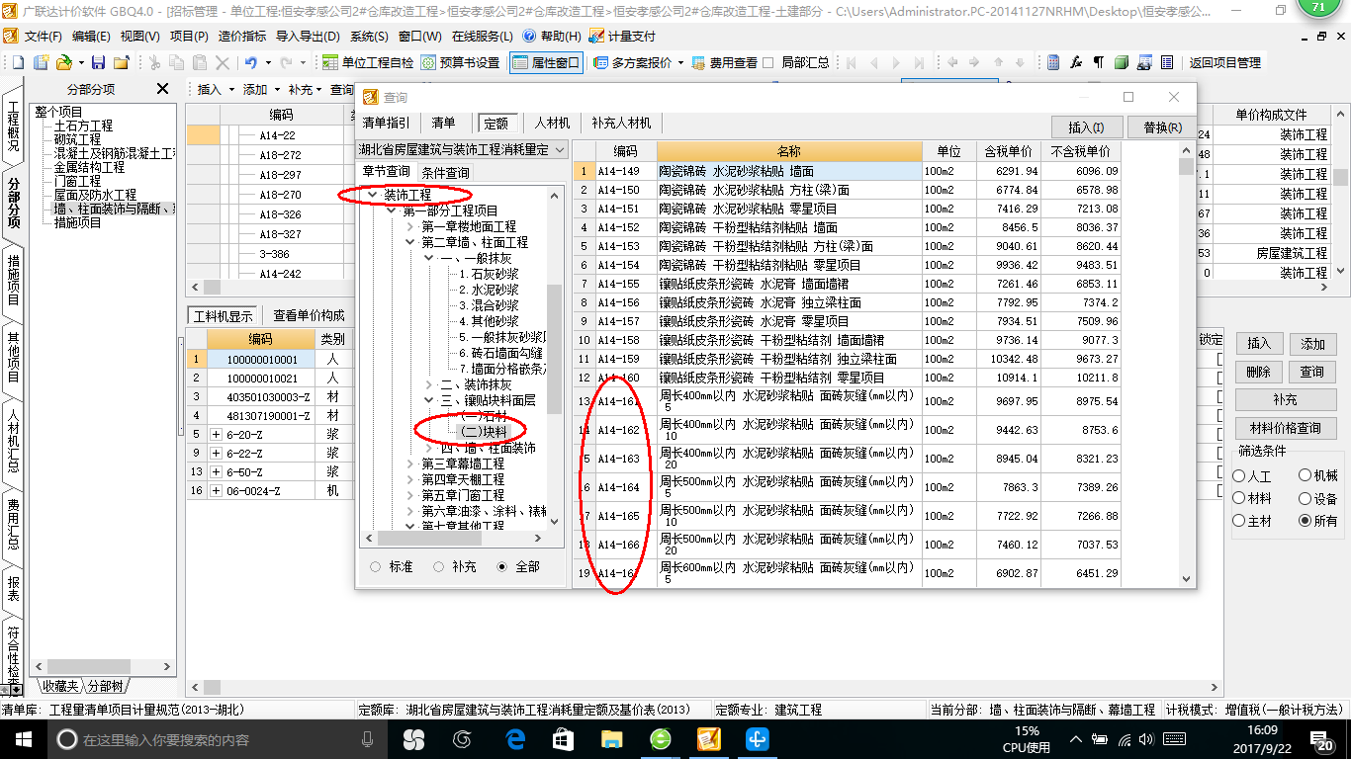Screen dimensions: 1351x759
Task: Click the 费用查看 fee view icon
Action: point(698,62)
